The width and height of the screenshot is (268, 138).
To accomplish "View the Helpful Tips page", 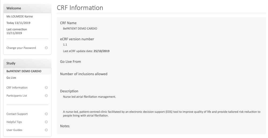I will click(14, 122).
